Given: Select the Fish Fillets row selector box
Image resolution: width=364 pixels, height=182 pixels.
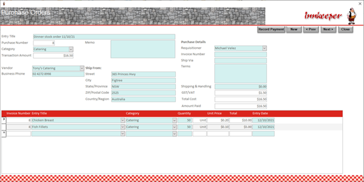Looking at the screenshot, I should click(4, 127).
